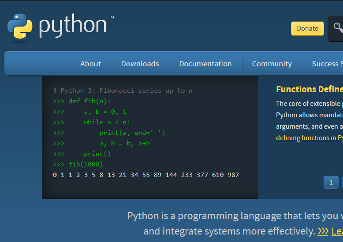Click the 'while a < n:' code line
The image size is (343, 242).
pyautogui.click(x=92, y=122)
